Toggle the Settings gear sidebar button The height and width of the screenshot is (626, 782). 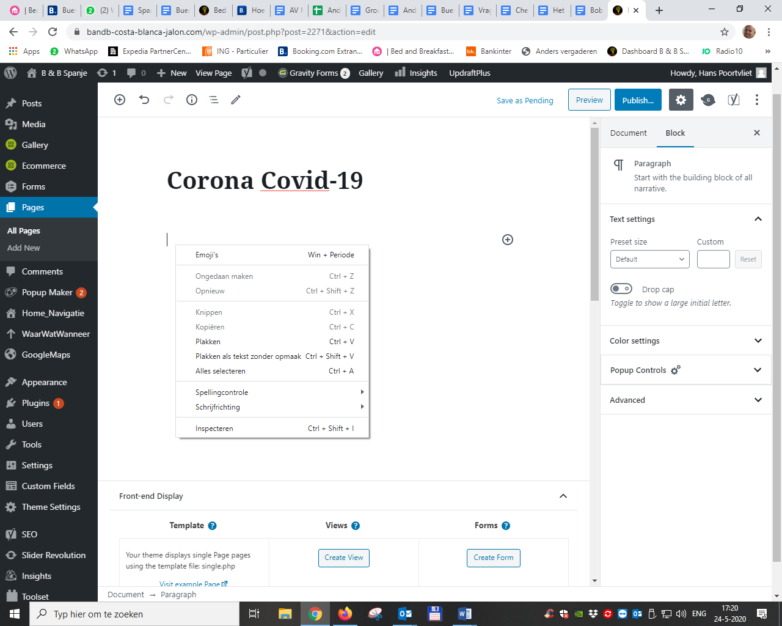coord(681,100)
